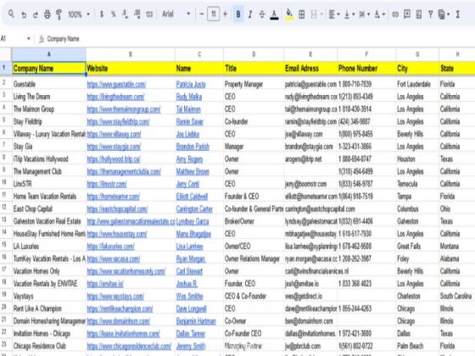Select the Company Name header cell

coord(49,69)
